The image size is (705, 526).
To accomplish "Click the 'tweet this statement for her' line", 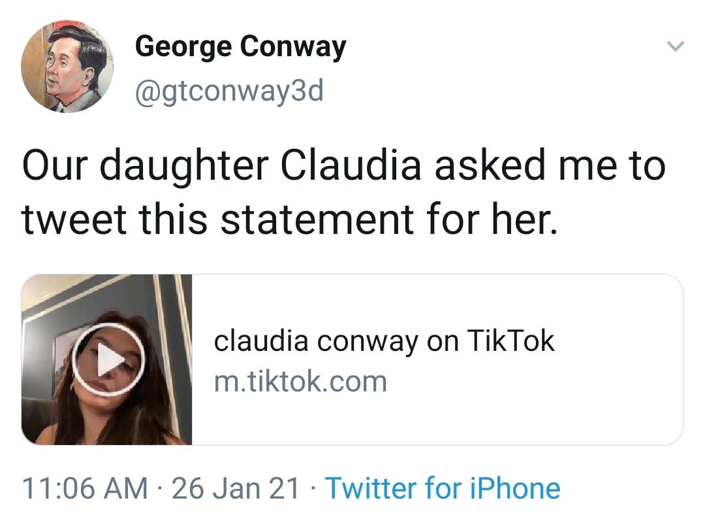I will pos(290,219).
